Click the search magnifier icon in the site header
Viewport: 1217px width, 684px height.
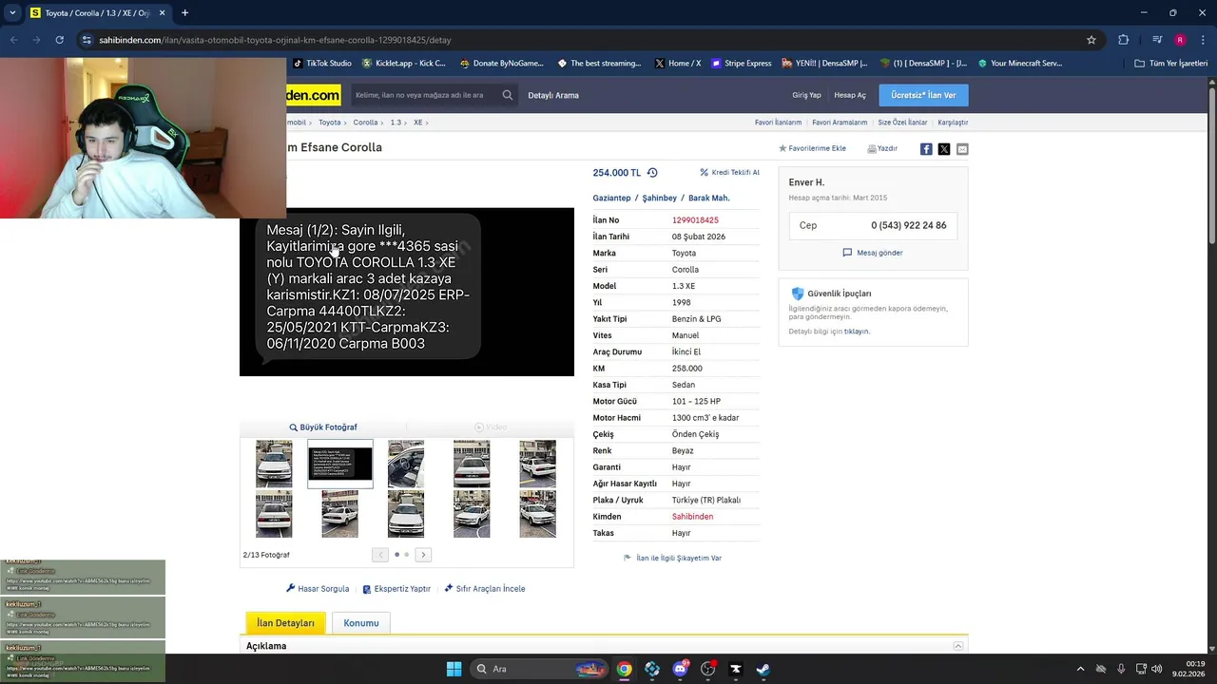click(508, 95)
